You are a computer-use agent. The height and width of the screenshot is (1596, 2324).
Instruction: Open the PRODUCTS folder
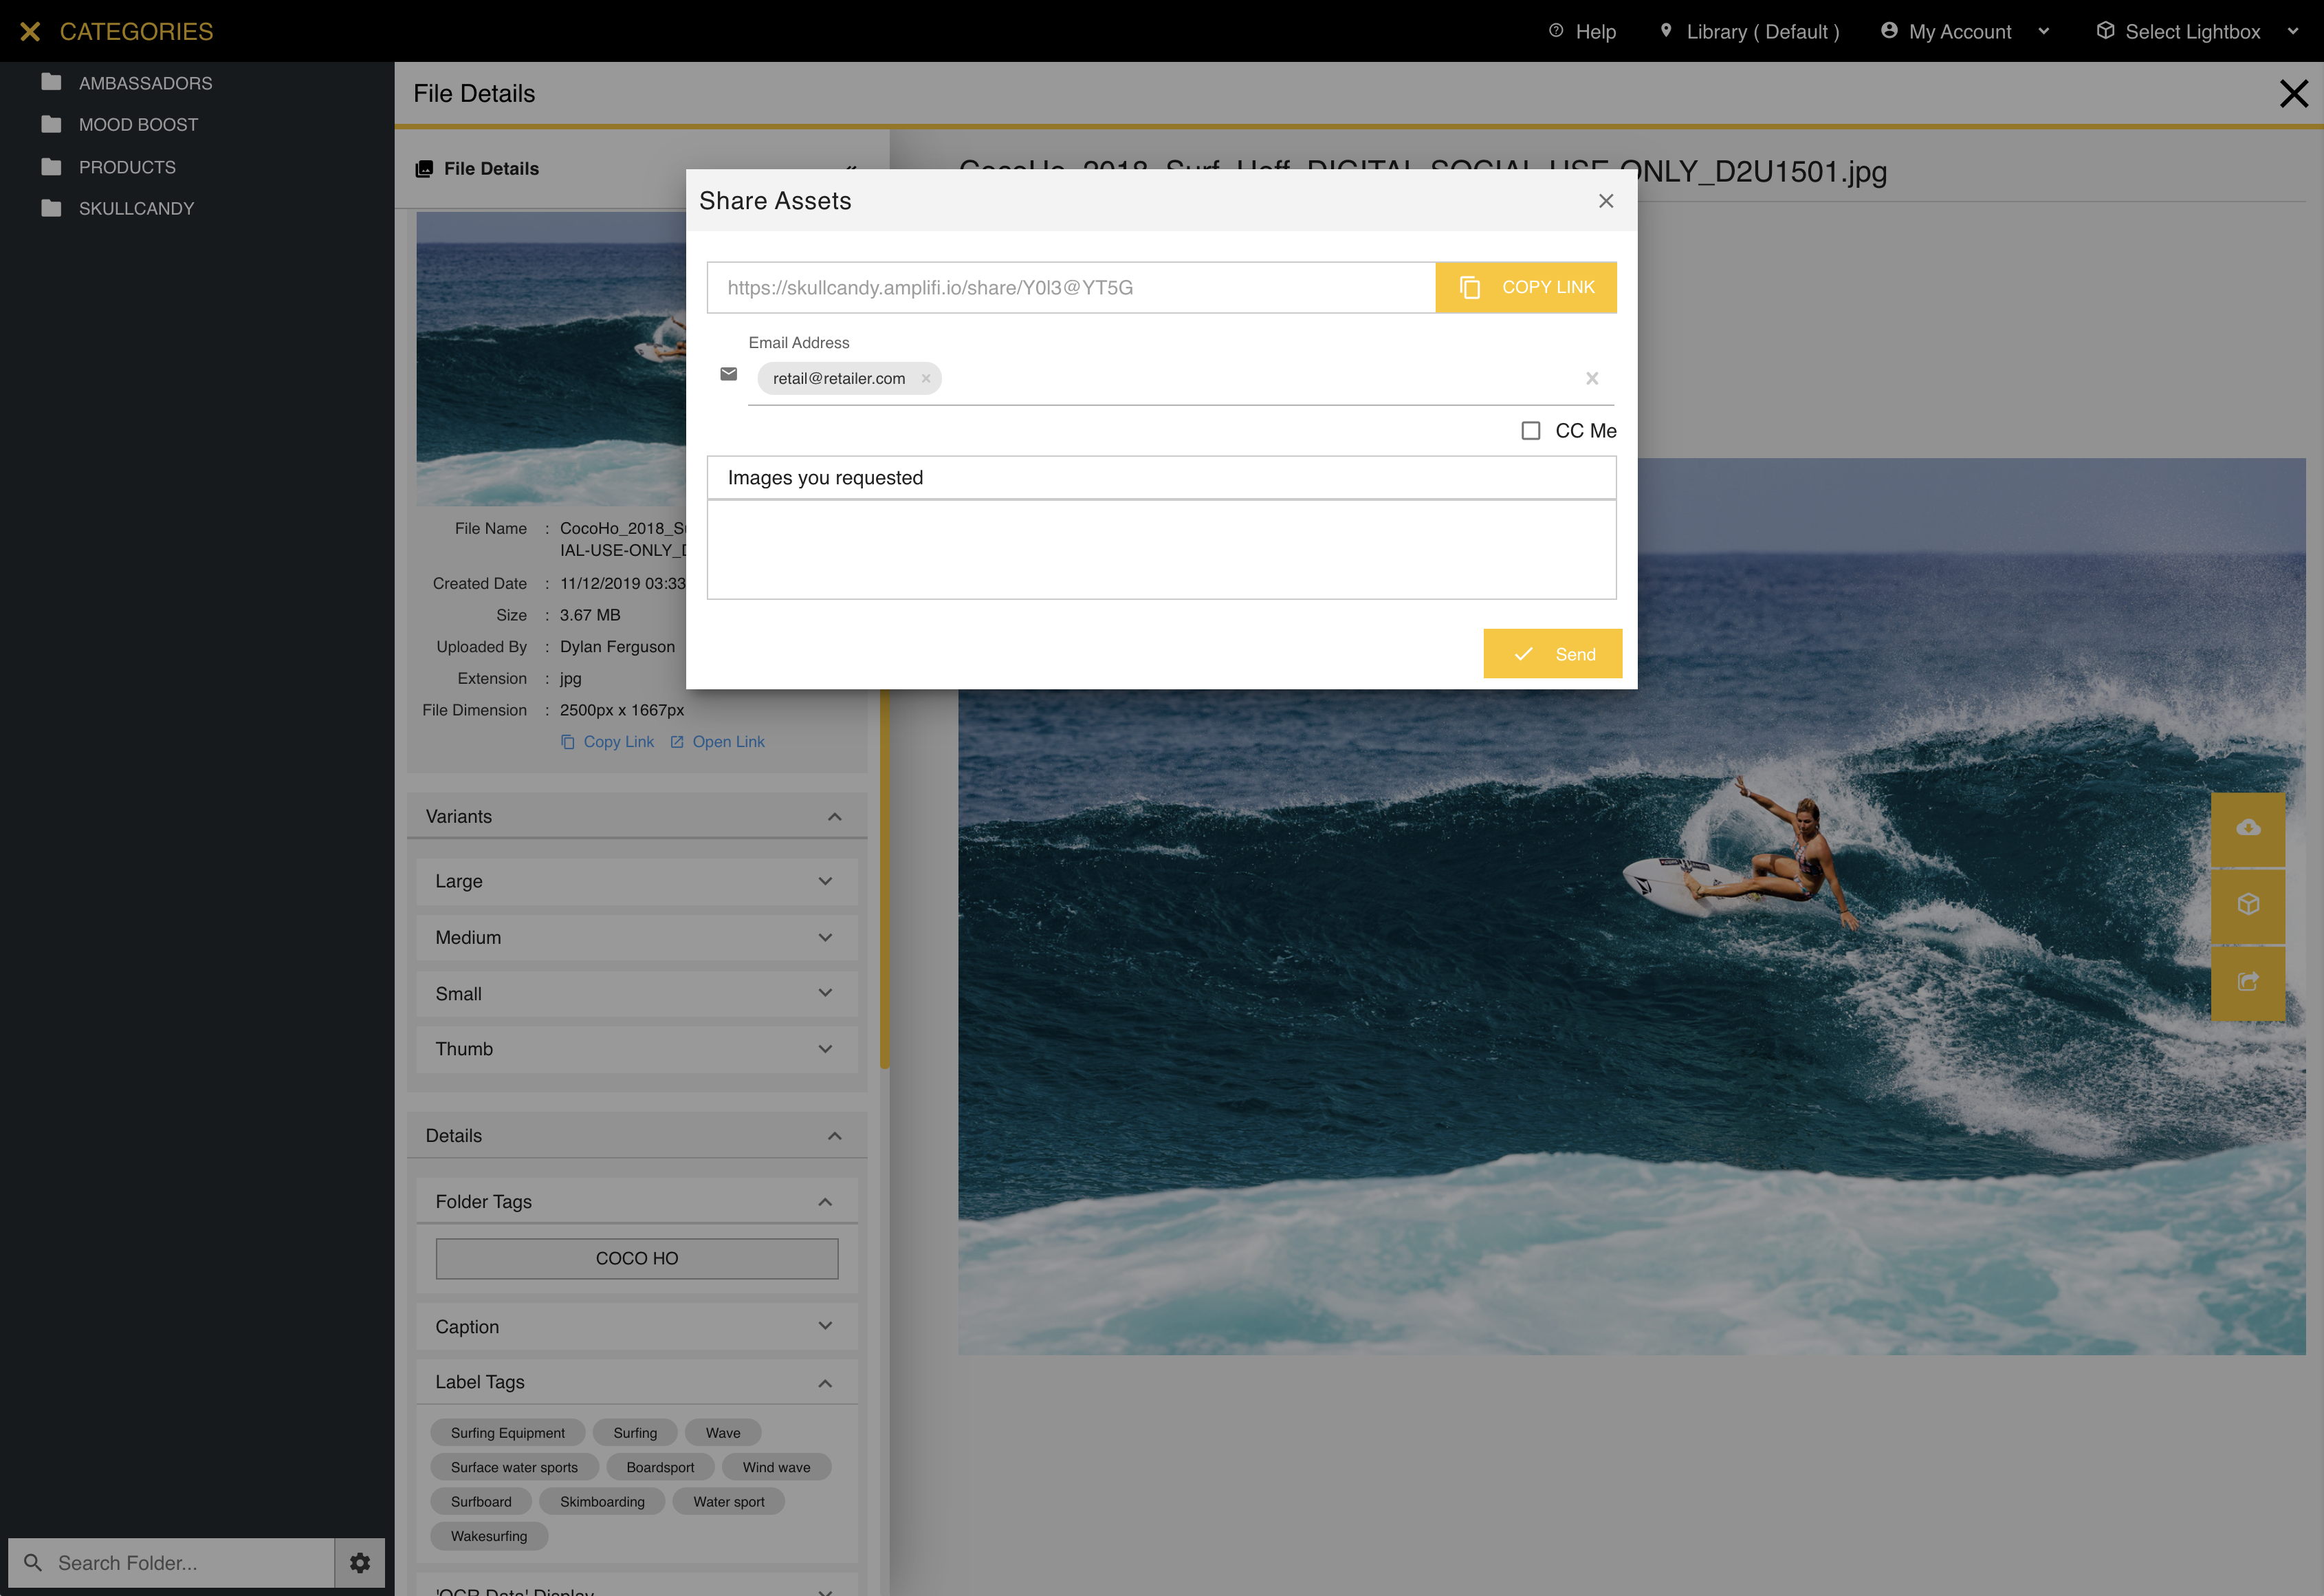coord(109,167)
